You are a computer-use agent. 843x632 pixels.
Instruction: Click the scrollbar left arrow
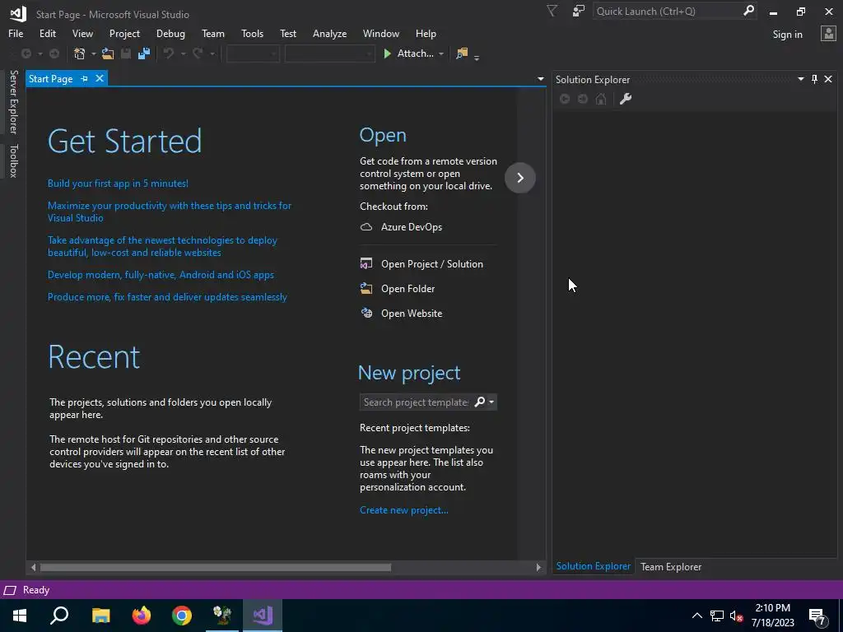pos(33,567)
